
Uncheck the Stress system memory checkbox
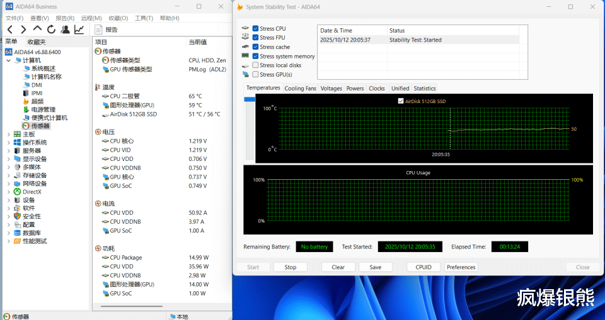[x=255, y=56]
